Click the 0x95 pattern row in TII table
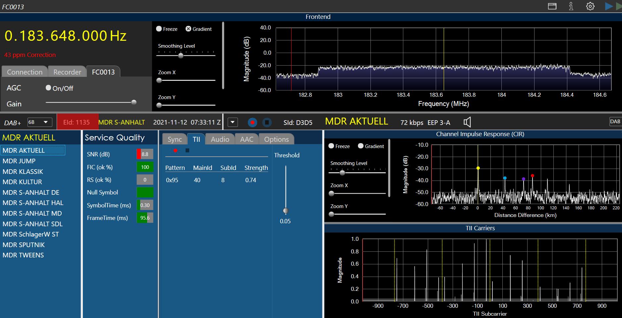Screen dimensions: 622x318 [x=172, y=180]
